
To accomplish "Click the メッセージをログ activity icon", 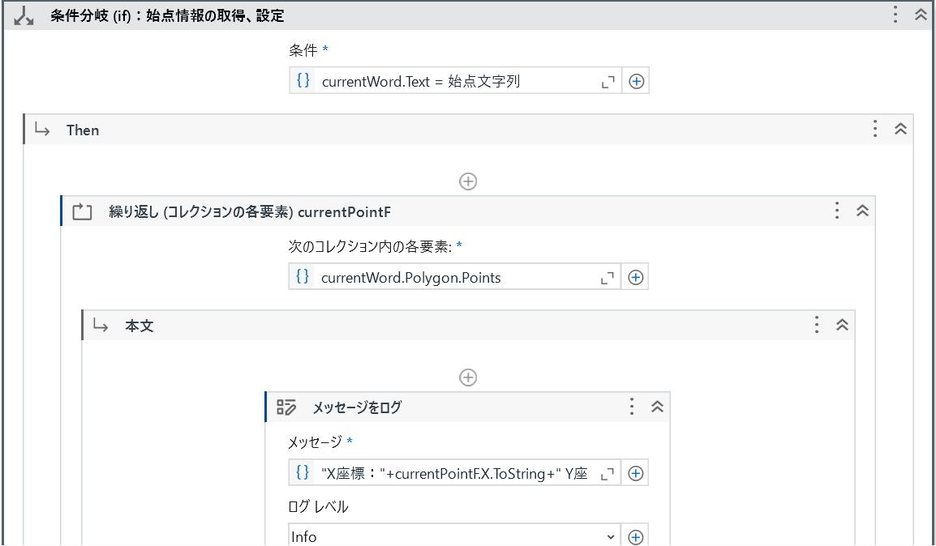I will click(286, 407).
